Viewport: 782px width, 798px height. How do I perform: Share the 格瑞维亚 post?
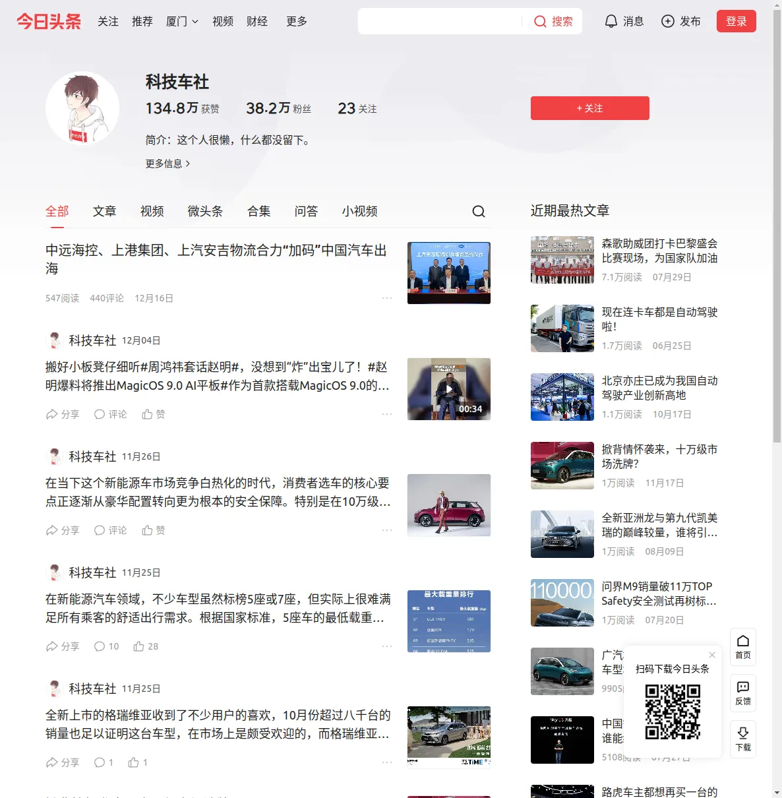pos(63,762)
